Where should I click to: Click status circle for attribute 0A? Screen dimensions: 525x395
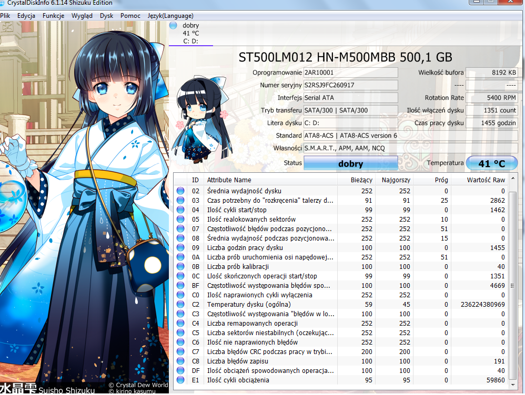point(180,257)
